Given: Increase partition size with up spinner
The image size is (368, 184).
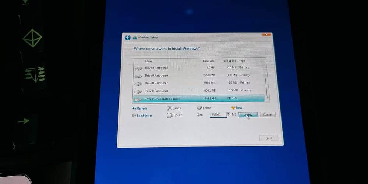Looking at the screenshot, I should 228,113.
